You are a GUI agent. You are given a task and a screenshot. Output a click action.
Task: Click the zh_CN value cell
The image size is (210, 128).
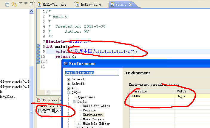pos(192,96)
